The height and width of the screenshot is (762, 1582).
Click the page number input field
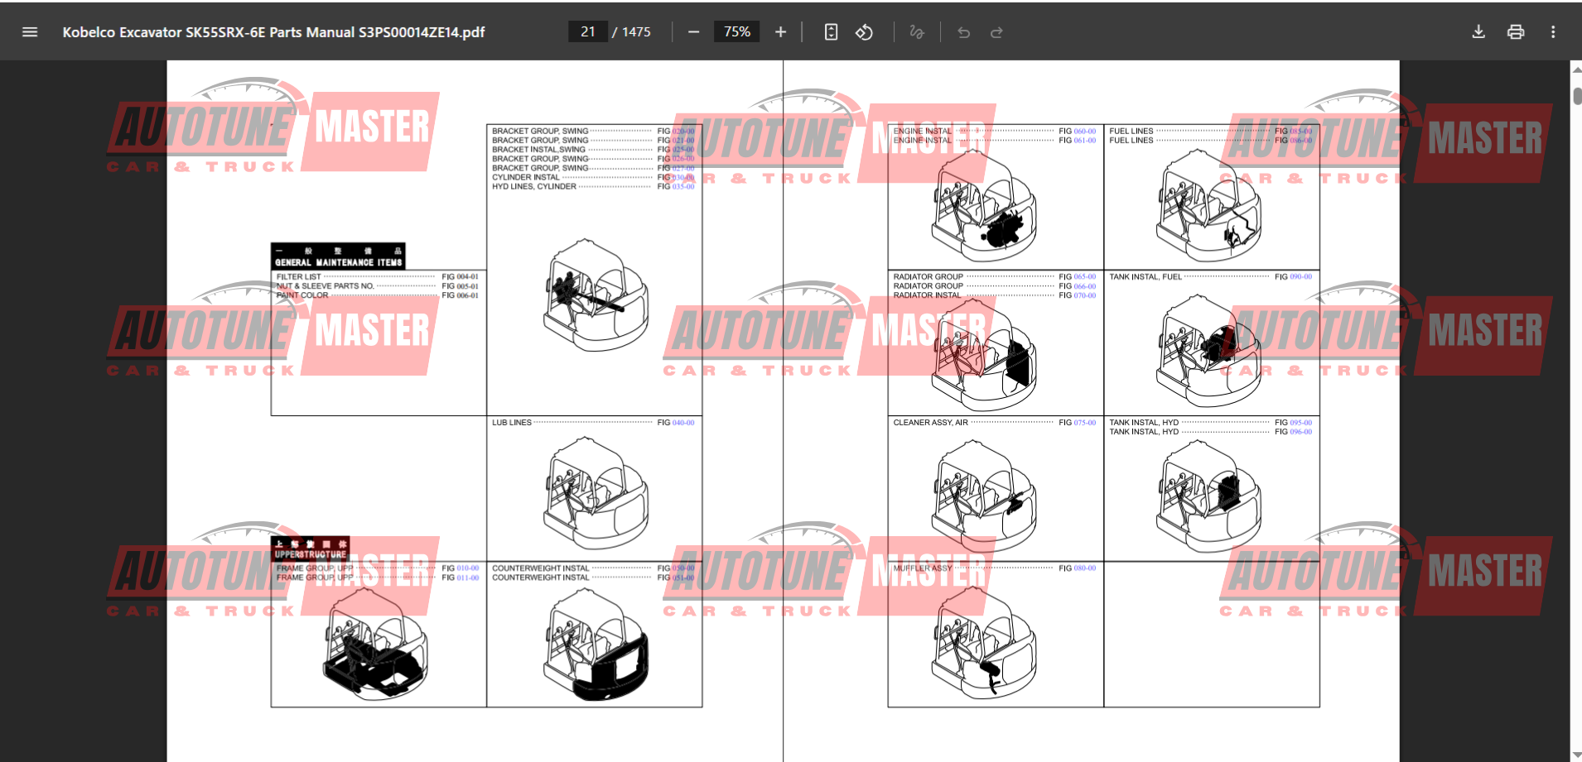(x=588, y=32)
